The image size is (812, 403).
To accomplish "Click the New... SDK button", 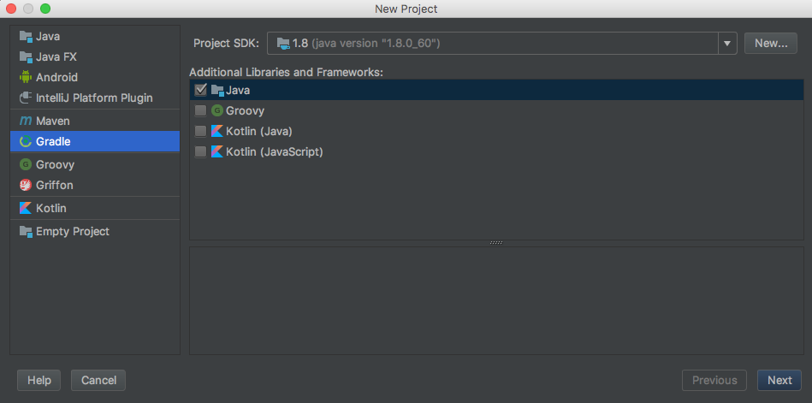I will 770,43.
